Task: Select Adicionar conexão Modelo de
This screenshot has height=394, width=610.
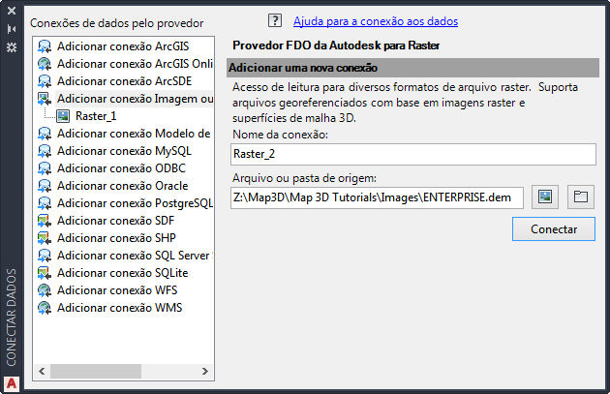Action: coord(134,134)
